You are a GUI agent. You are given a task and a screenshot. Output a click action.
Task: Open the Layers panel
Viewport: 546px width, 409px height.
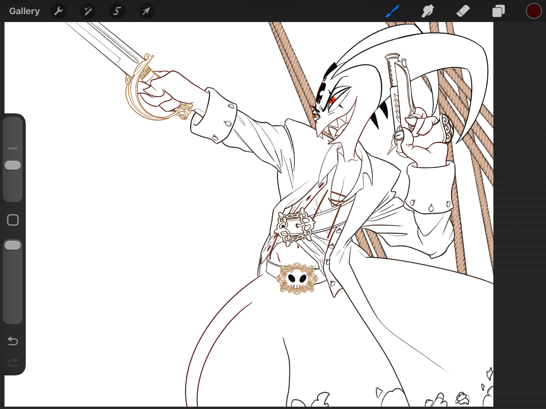click(x=498, y=11)
